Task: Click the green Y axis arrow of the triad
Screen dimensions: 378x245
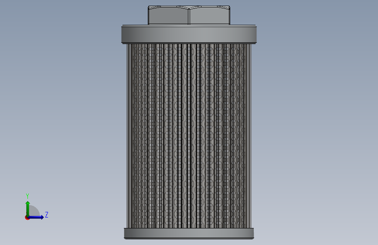Action: [28, 208]
